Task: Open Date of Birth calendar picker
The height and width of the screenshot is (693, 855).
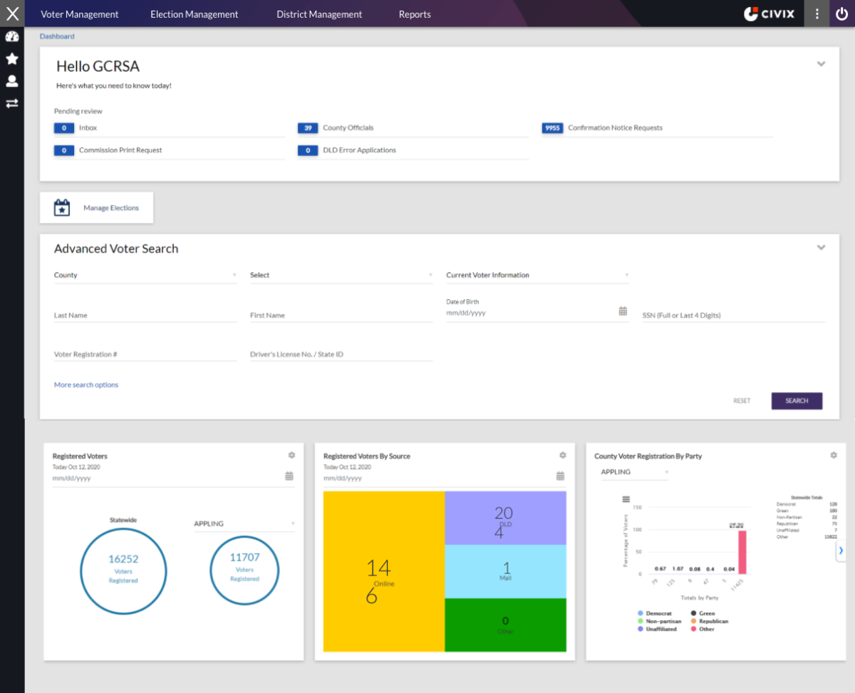Action: [623, 311]
